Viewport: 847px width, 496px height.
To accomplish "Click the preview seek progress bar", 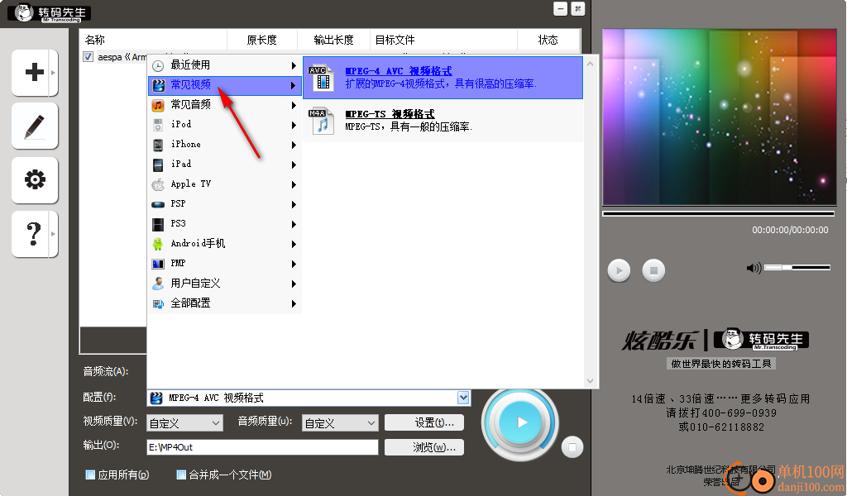I will pos(719,214).
